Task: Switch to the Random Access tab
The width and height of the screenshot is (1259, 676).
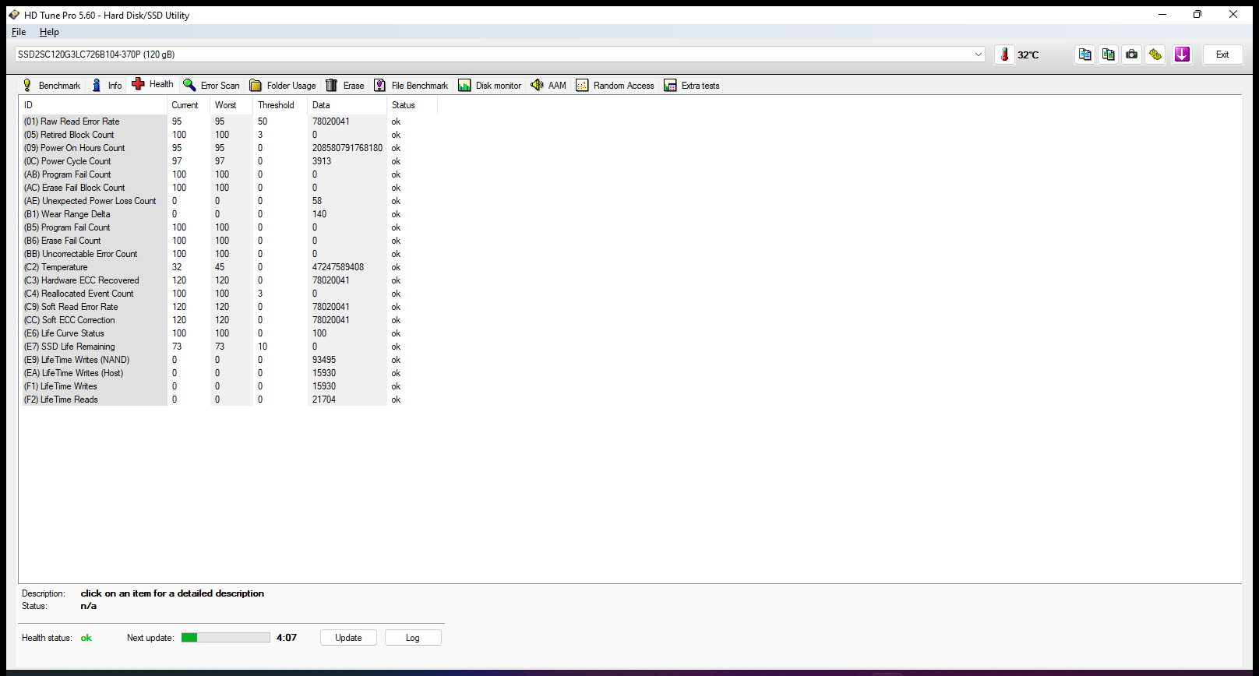Action: click(615, 86)
